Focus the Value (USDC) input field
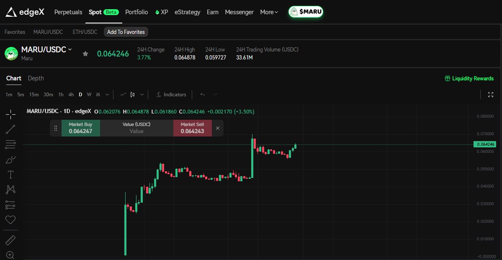 pos(136,128)
